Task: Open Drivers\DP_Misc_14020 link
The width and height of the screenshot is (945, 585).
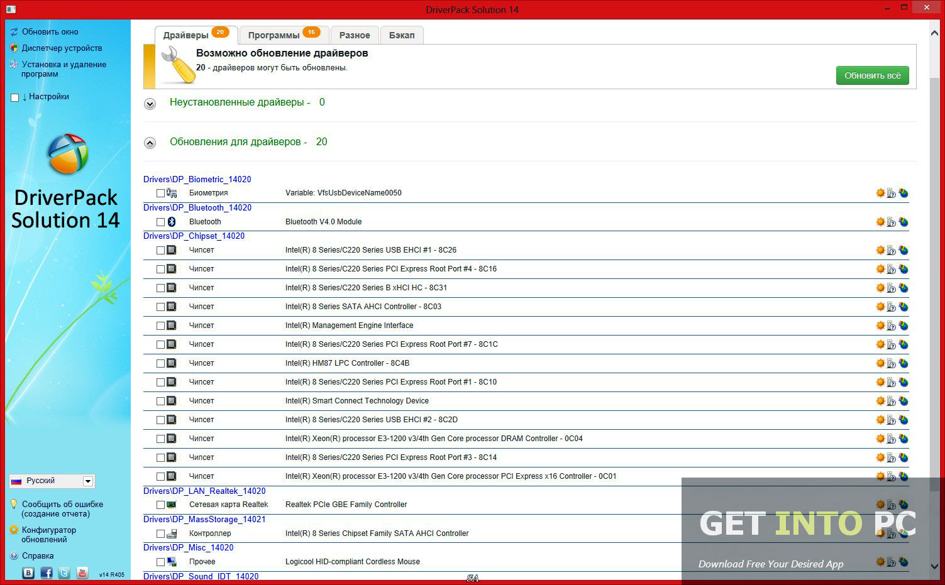Action: pos(188,547)
